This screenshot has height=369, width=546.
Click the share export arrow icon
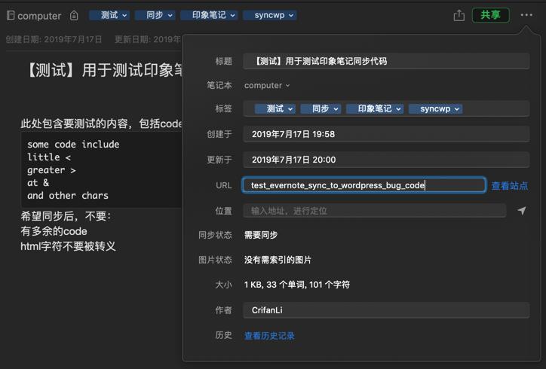459,15
